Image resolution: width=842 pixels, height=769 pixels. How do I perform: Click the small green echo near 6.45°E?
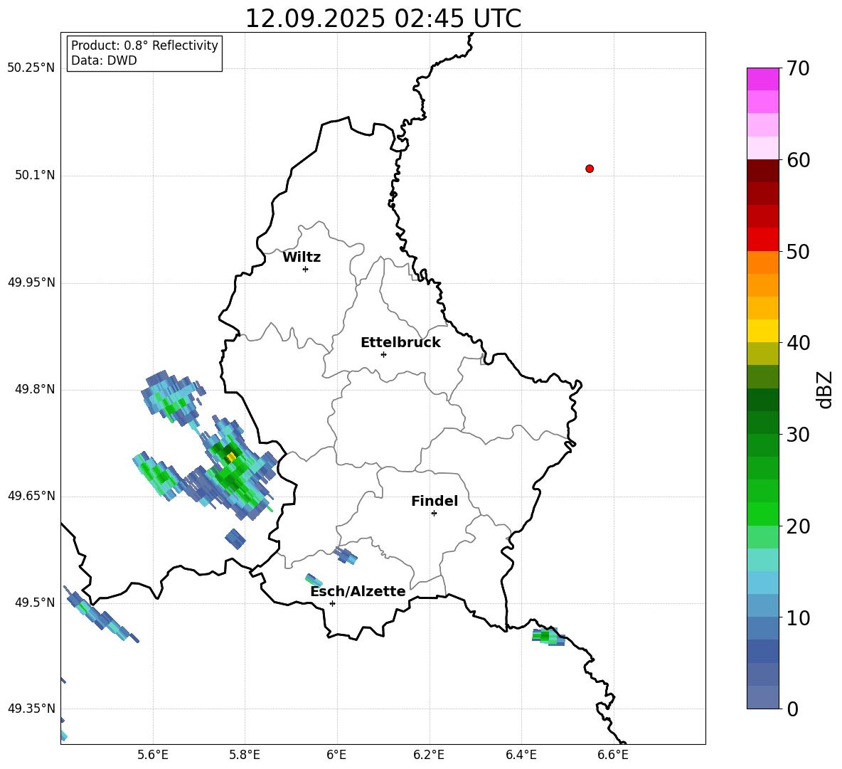[548, 637]
